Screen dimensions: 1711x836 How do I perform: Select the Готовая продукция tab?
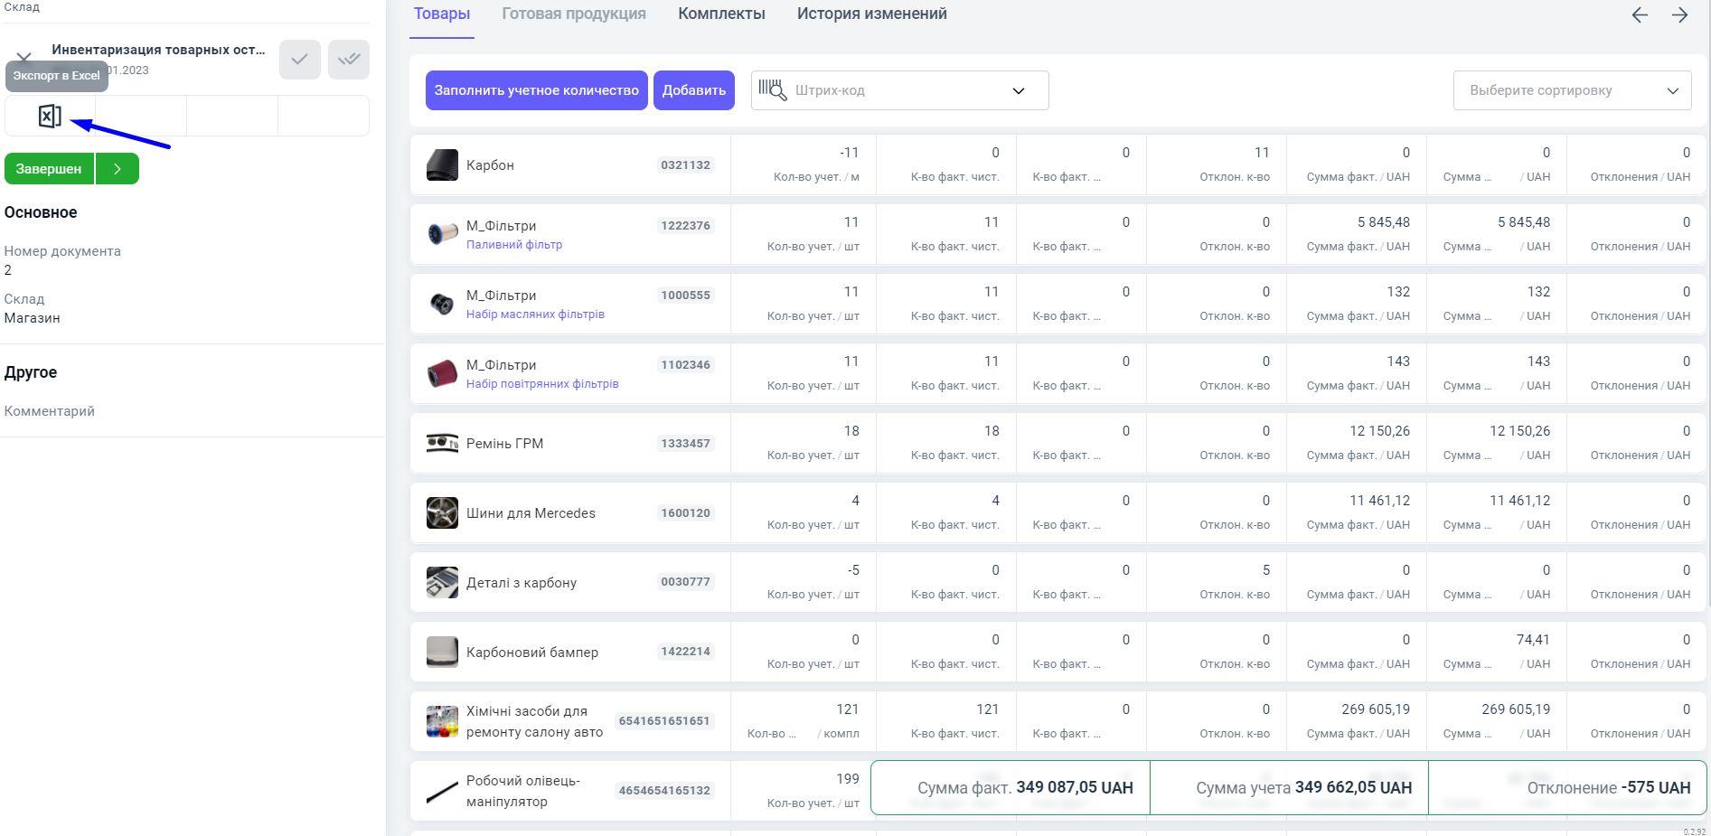[x=574, y=14]
